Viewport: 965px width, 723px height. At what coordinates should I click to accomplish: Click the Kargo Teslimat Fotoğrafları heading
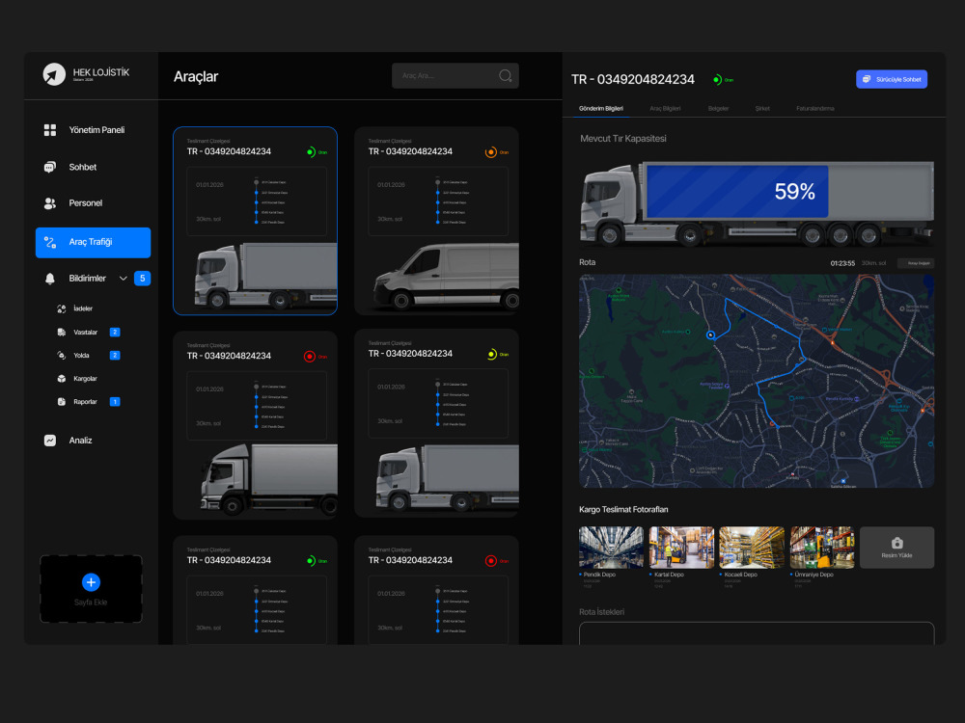tap(623, 509)
